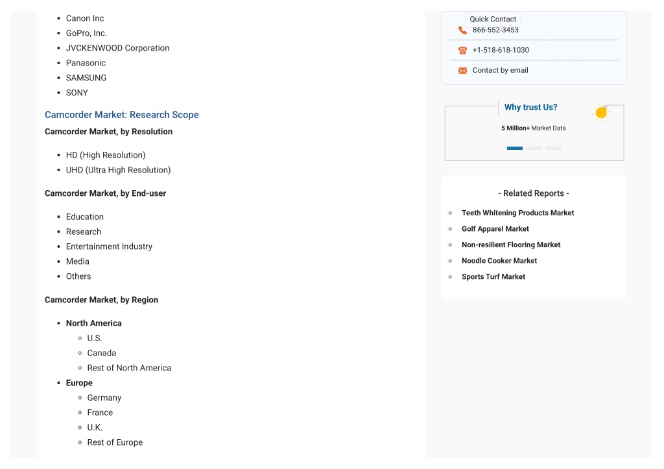Click the Media list item
This screenshot has height=469, width=664.
78,261
